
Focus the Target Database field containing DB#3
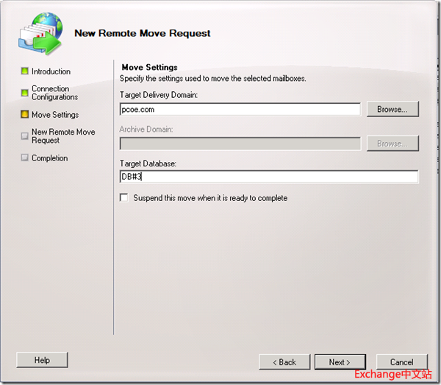click(x=268, y=177)
